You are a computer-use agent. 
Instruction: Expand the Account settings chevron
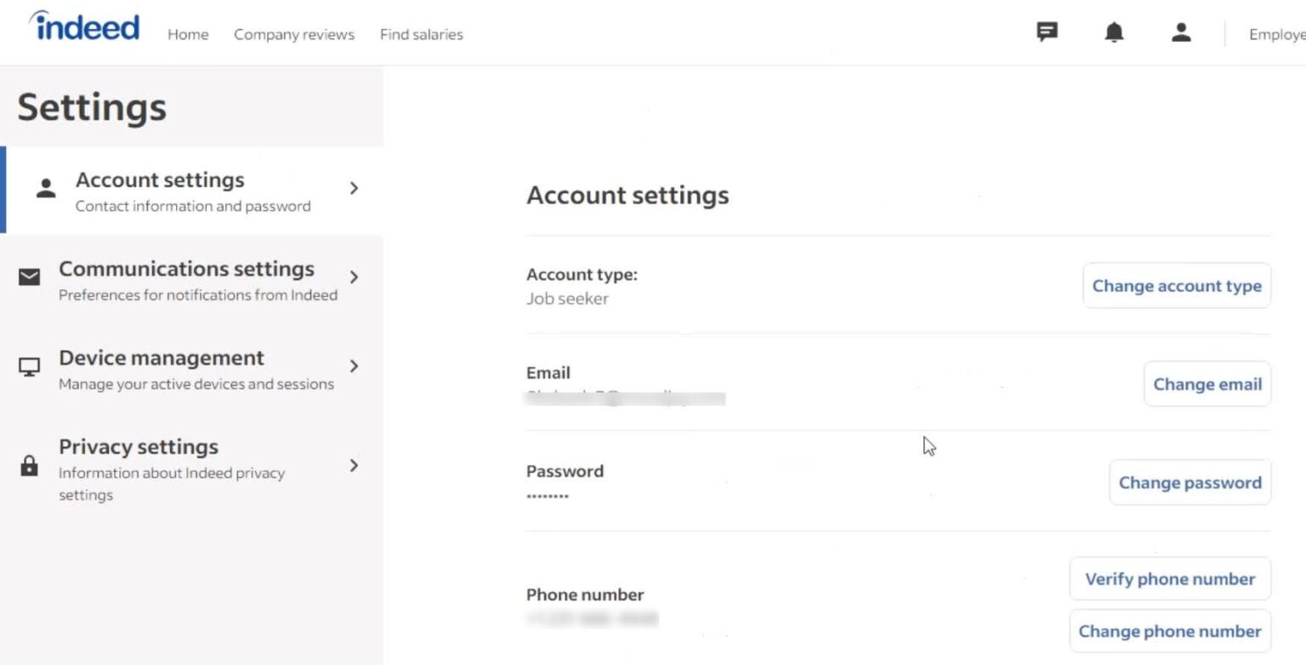pyautogui.click(x=355, y=189)
